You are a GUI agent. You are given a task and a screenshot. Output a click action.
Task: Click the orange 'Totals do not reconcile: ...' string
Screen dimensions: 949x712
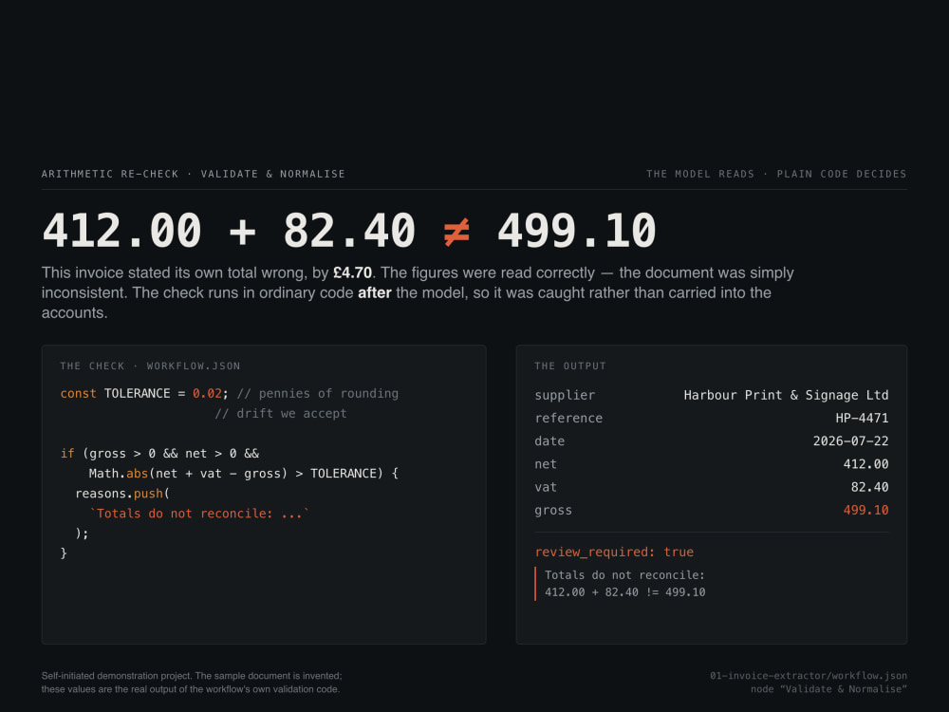[199, 514]
